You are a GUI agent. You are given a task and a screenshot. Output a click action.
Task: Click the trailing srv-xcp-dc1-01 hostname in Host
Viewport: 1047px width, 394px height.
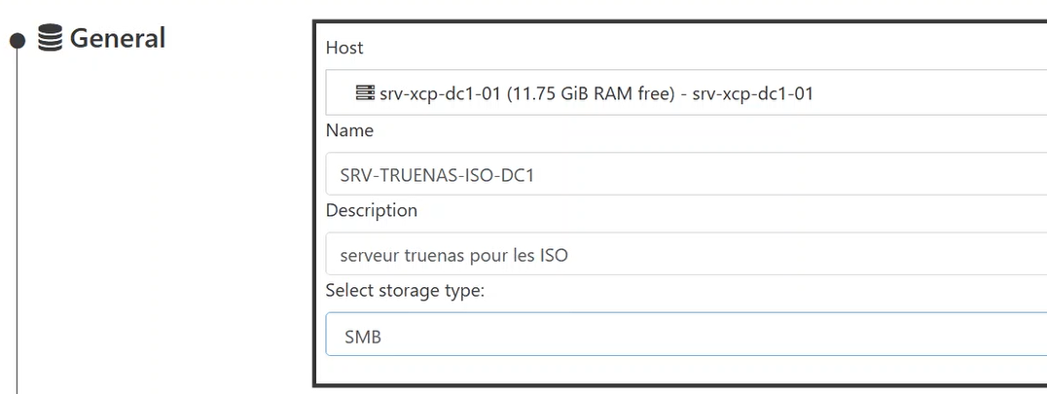click(x=752, y=94)
